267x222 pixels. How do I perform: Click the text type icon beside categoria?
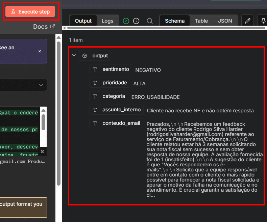95,96
